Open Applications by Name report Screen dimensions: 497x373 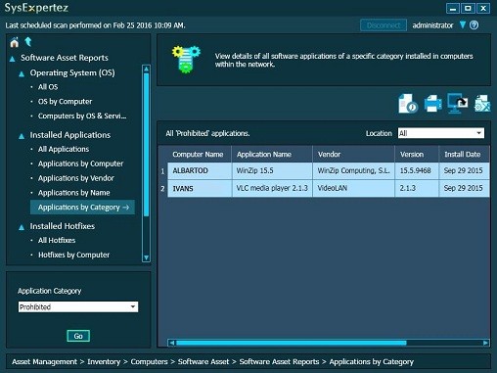73,193
